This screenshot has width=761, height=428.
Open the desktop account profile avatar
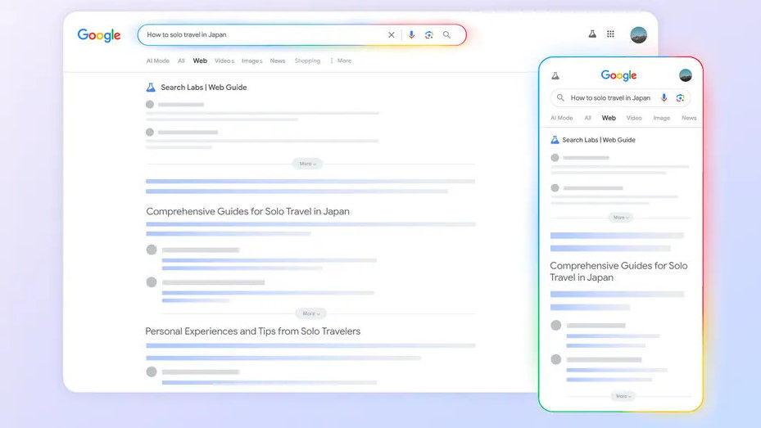[x=638, y=34]
